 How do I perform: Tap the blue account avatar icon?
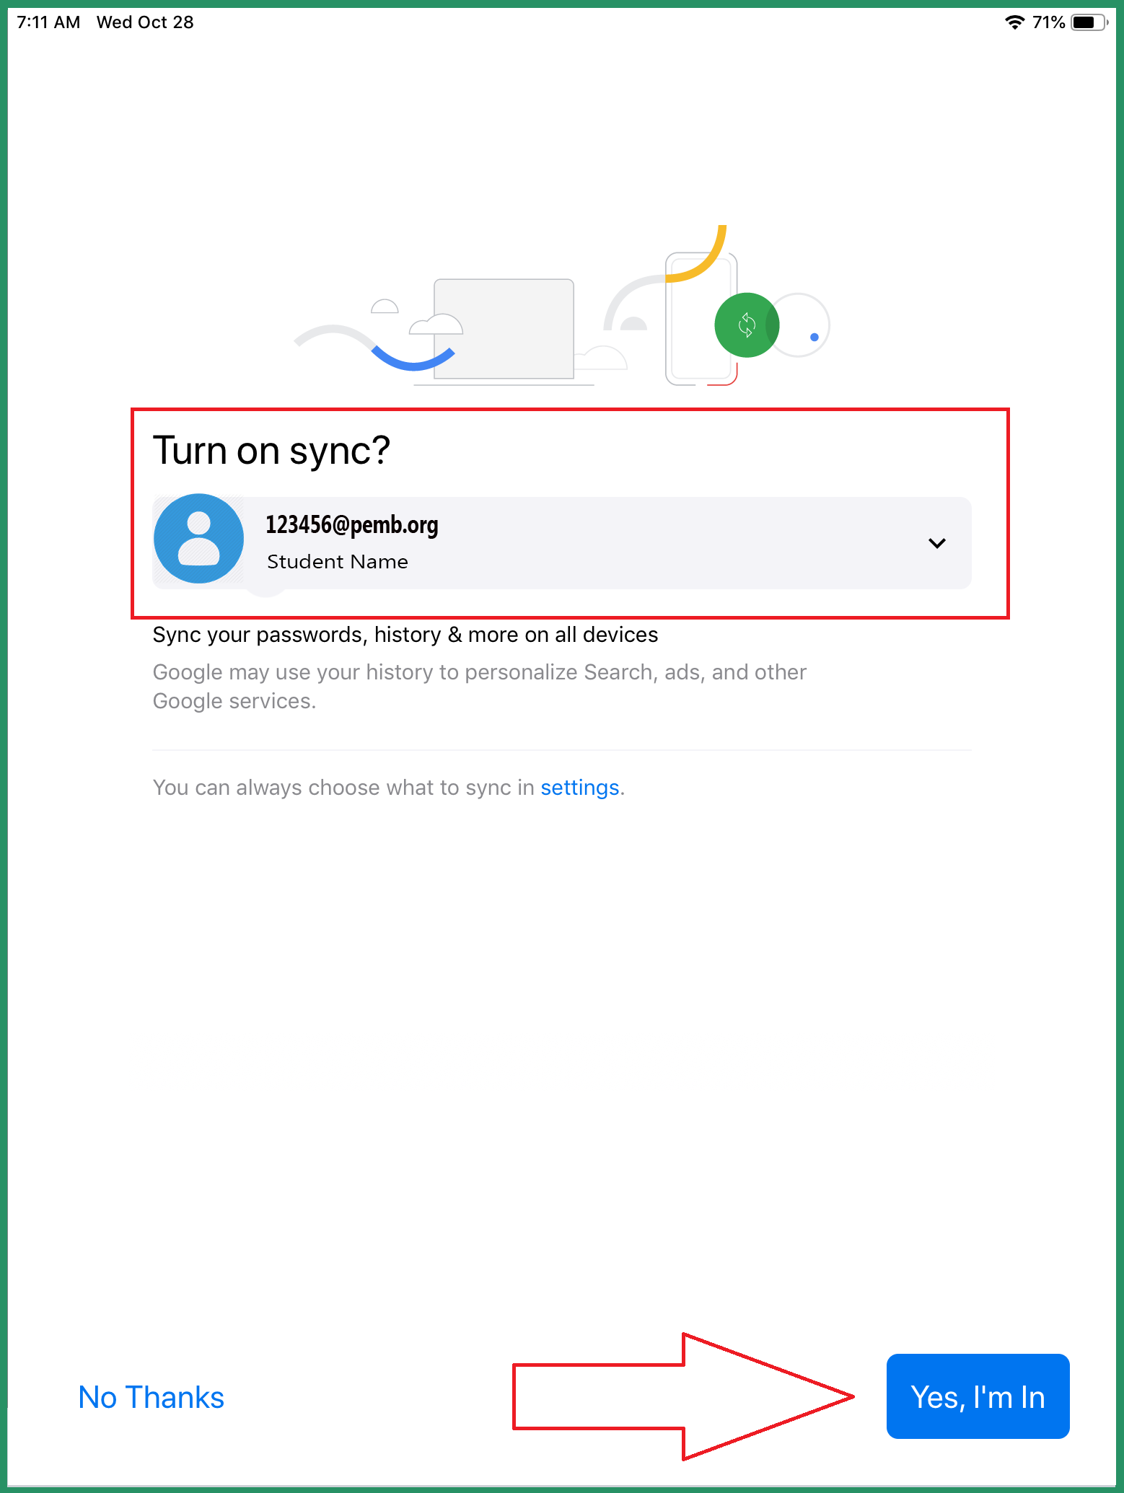(x=198, y=539)
